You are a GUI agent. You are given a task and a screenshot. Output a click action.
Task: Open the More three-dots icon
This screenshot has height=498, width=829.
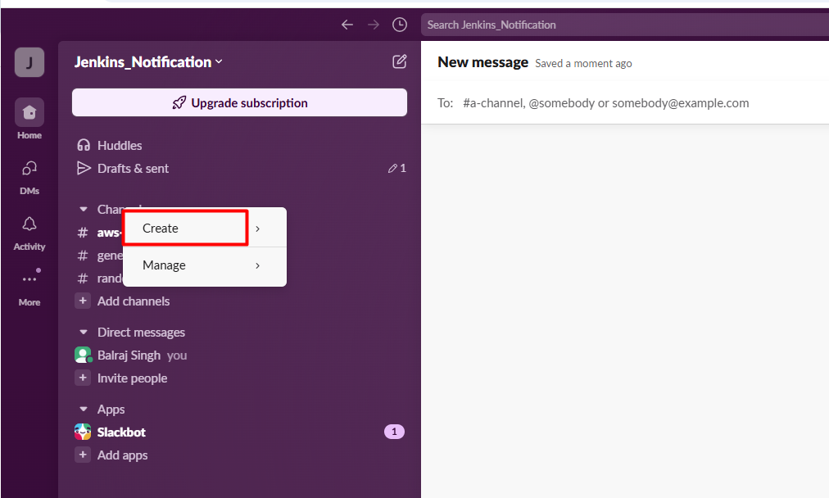29,279
